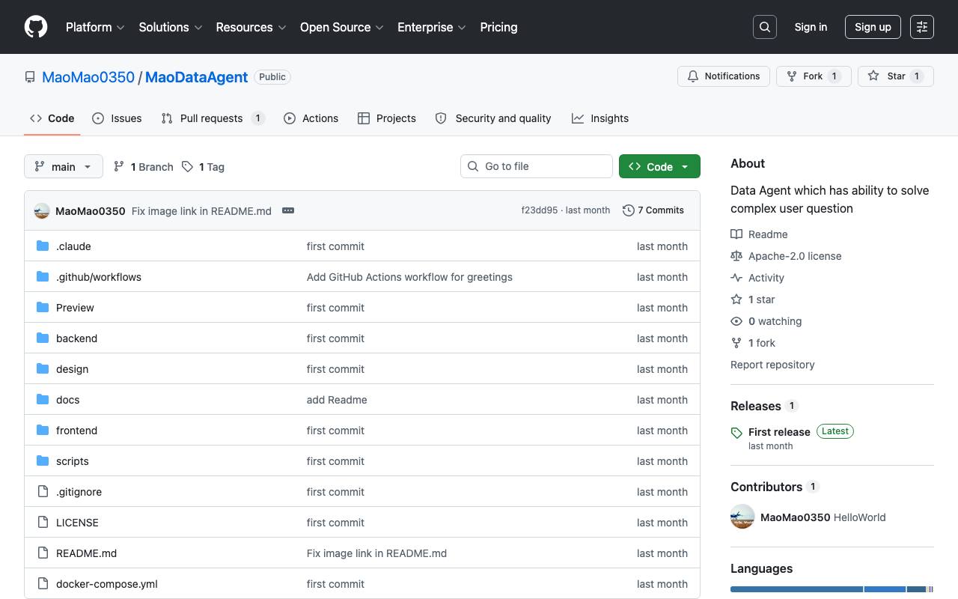This screenshot has width=958, height=599.
Task: Click the Preview folder icon
Action: pos(43,307)
